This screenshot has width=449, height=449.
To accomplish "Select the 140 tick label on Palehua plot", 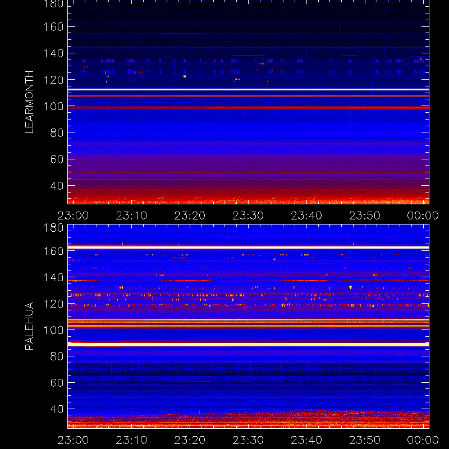I will 53,277.
